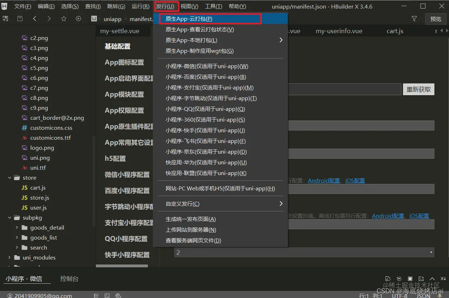Expand the uni_modules folder arrow

click(9, 257)
